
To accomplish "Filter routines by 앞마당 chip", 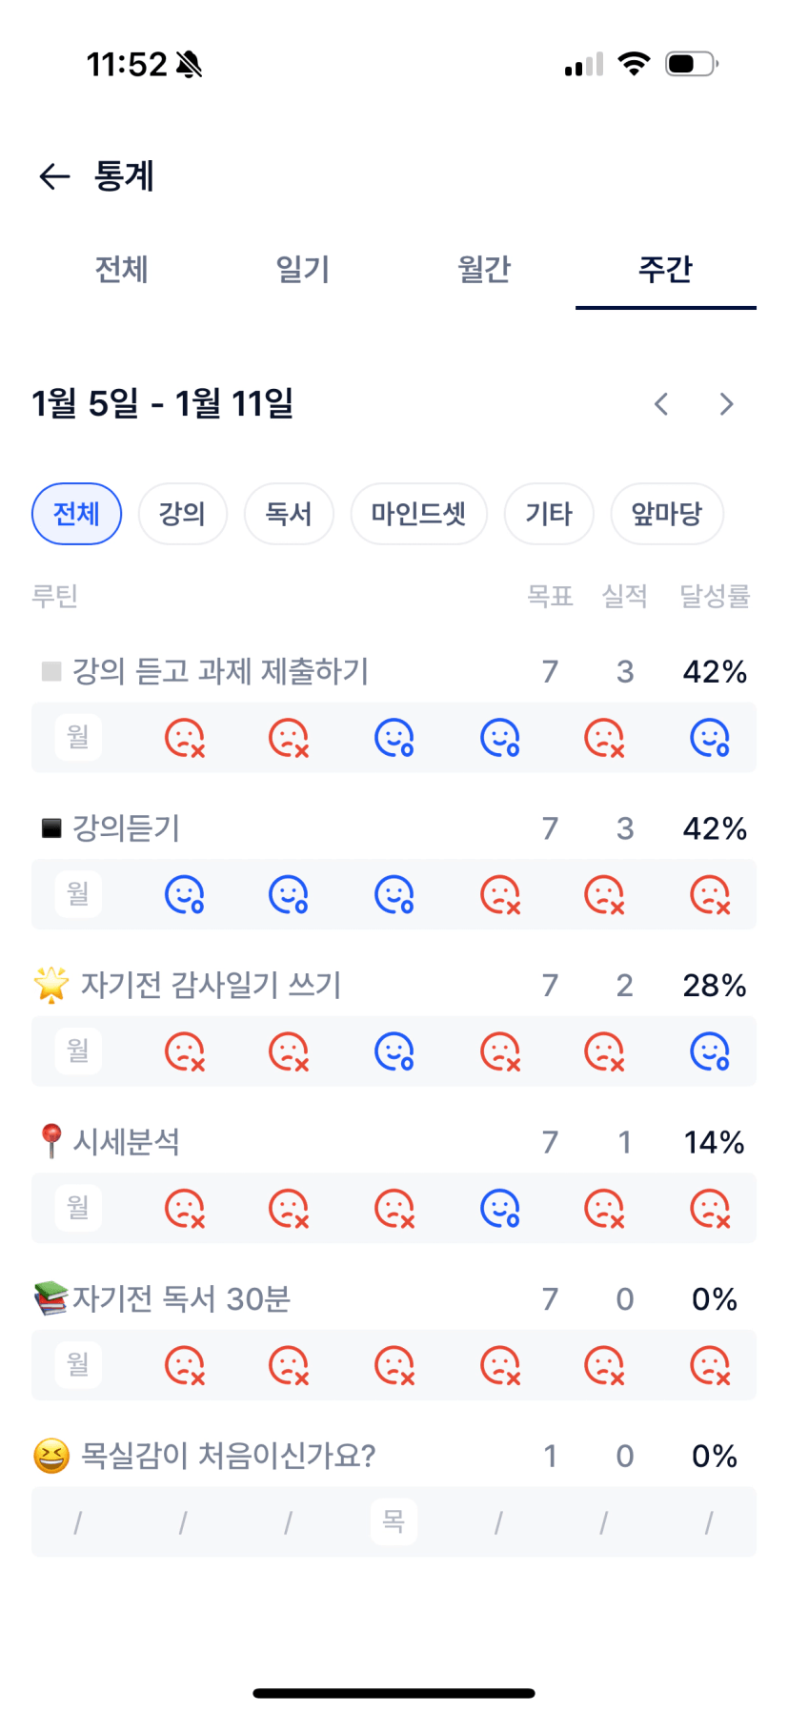I will 666,514.
